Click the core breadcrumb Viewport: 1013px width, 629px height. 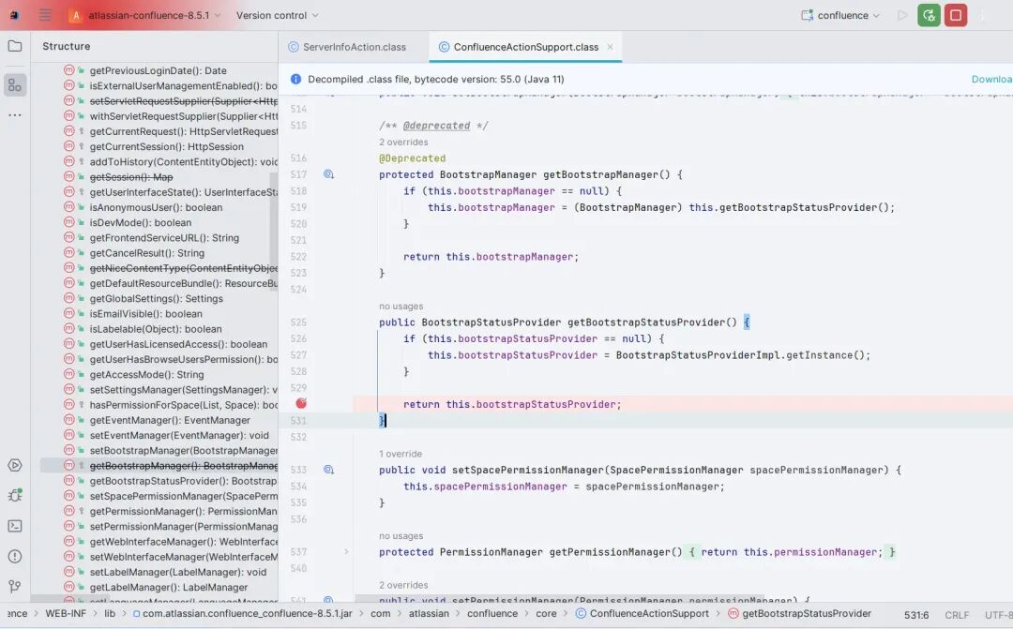point(546,613)
